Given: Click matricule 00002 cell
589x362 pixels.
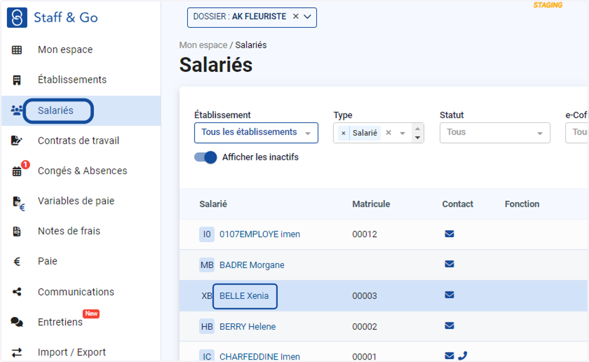Looking at the screenshot, I should click(365, 327).
